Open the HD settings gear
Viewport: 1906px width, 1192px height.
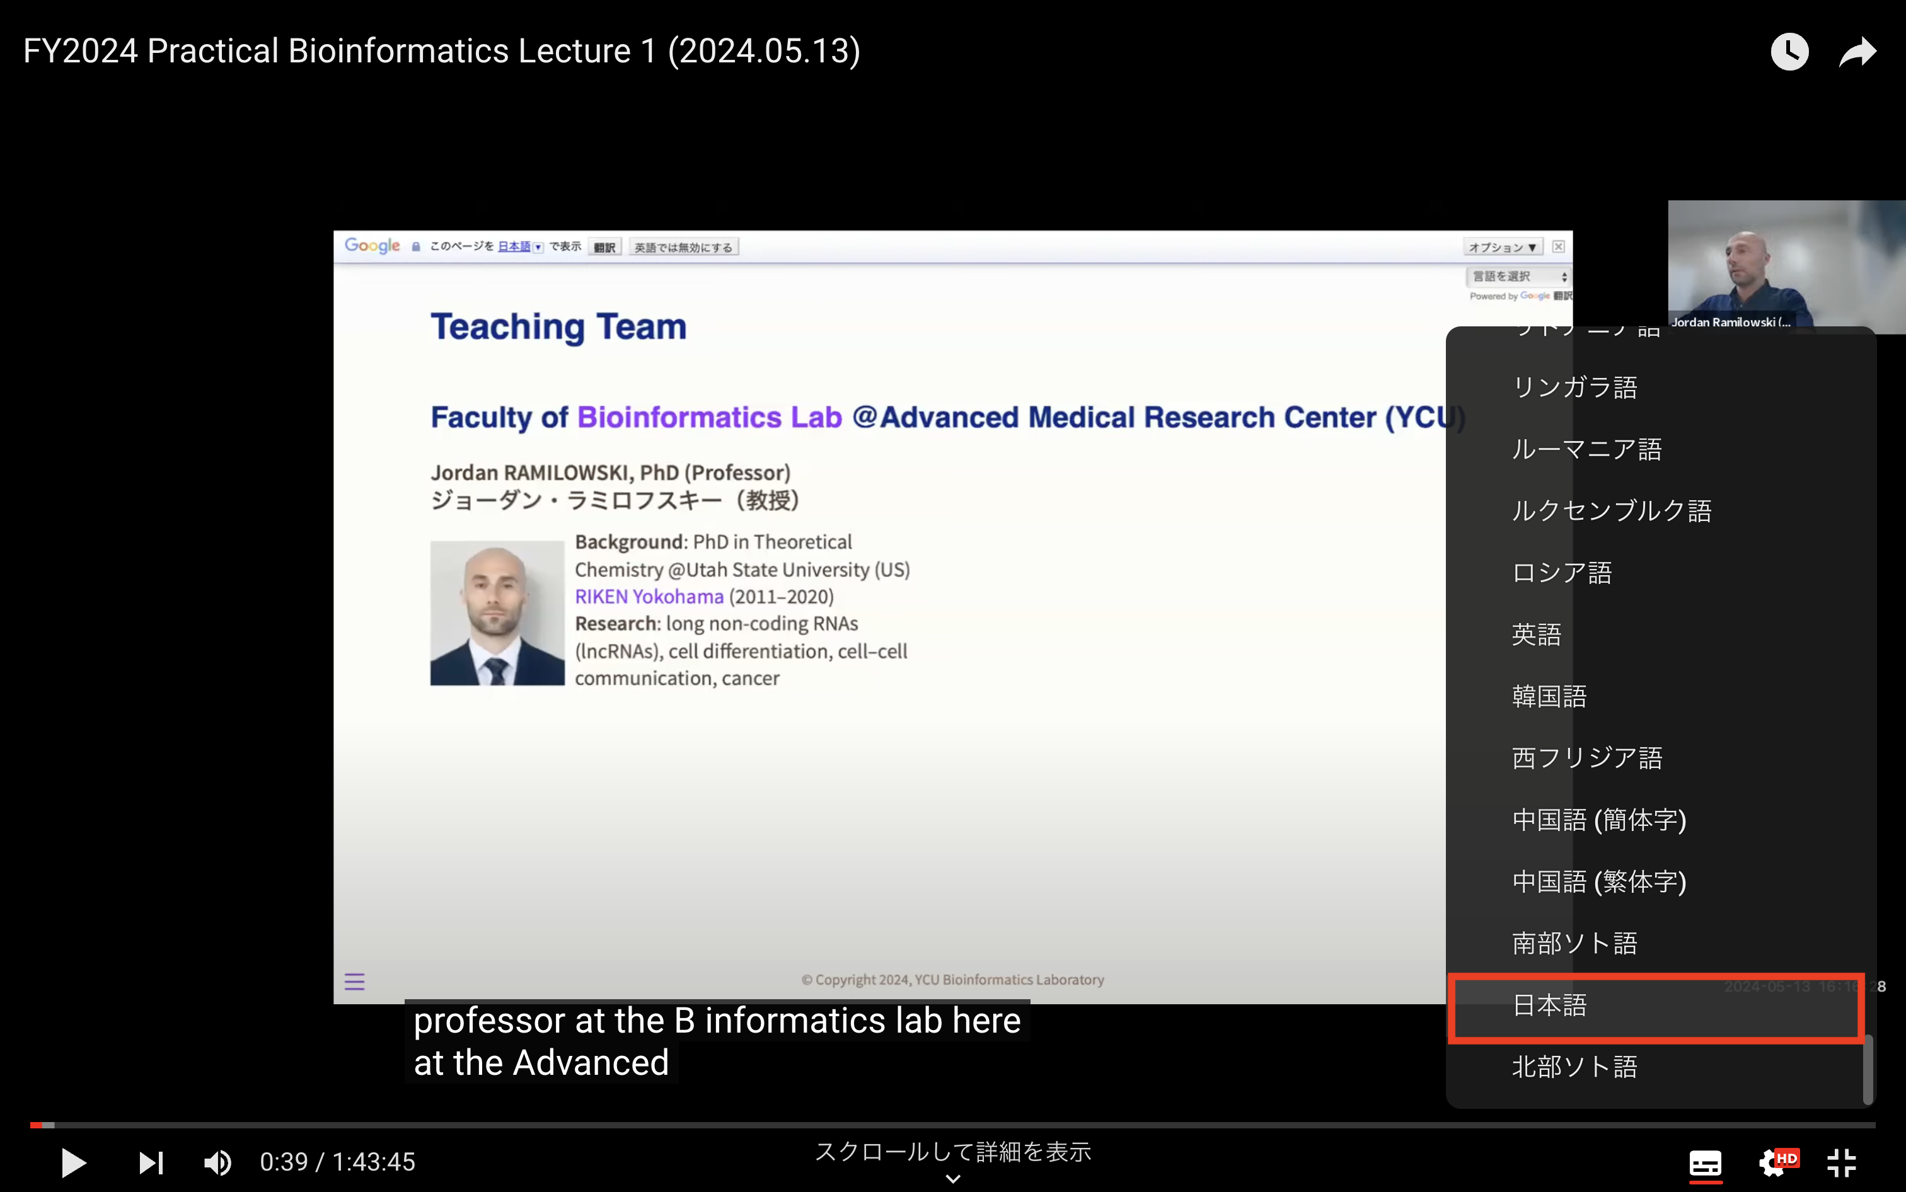[1777, 1162]
